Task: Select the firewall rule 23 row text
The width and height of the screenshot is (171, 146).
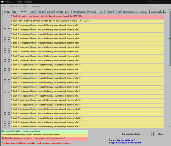Action: (46, 122)
